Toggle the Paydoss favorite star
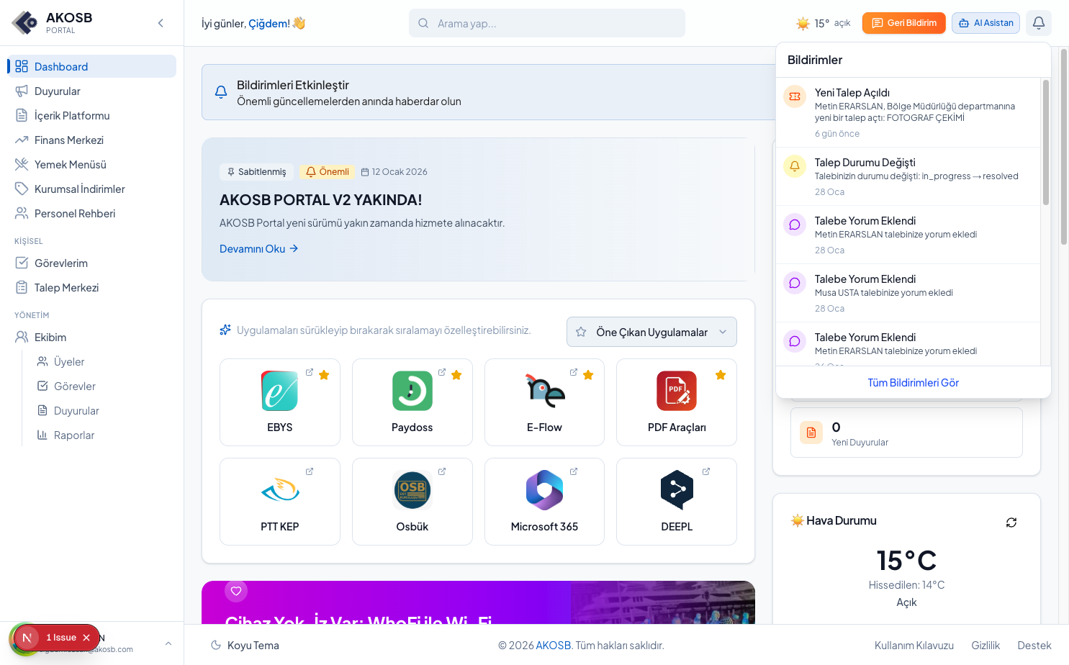This screenshot has width=1069, height=665. tap(456, 375)
